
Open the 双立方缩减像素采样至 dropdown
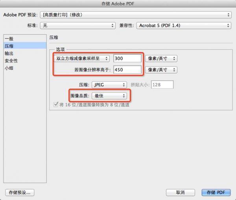pyautogui.click(x=82, y=58)
